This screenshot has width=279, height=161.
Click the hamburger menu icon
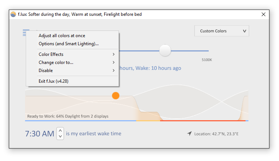pyautogui.click(x=25, y=33)
